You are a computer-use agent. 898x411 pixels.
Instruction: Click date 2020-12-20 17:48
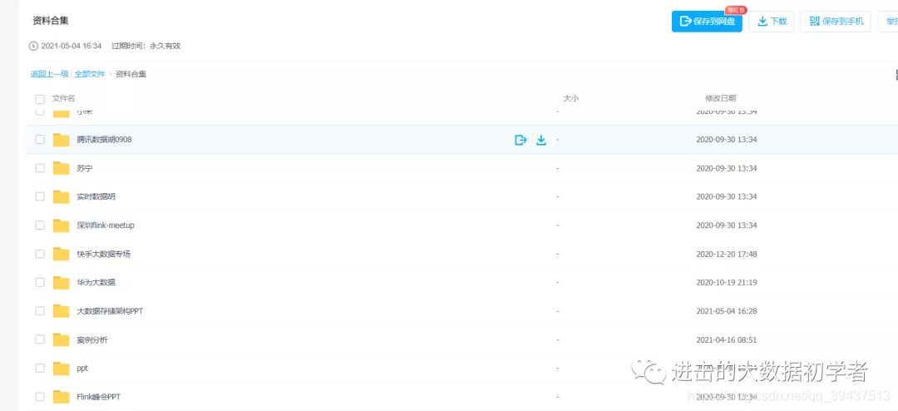(x=727, y=254)
